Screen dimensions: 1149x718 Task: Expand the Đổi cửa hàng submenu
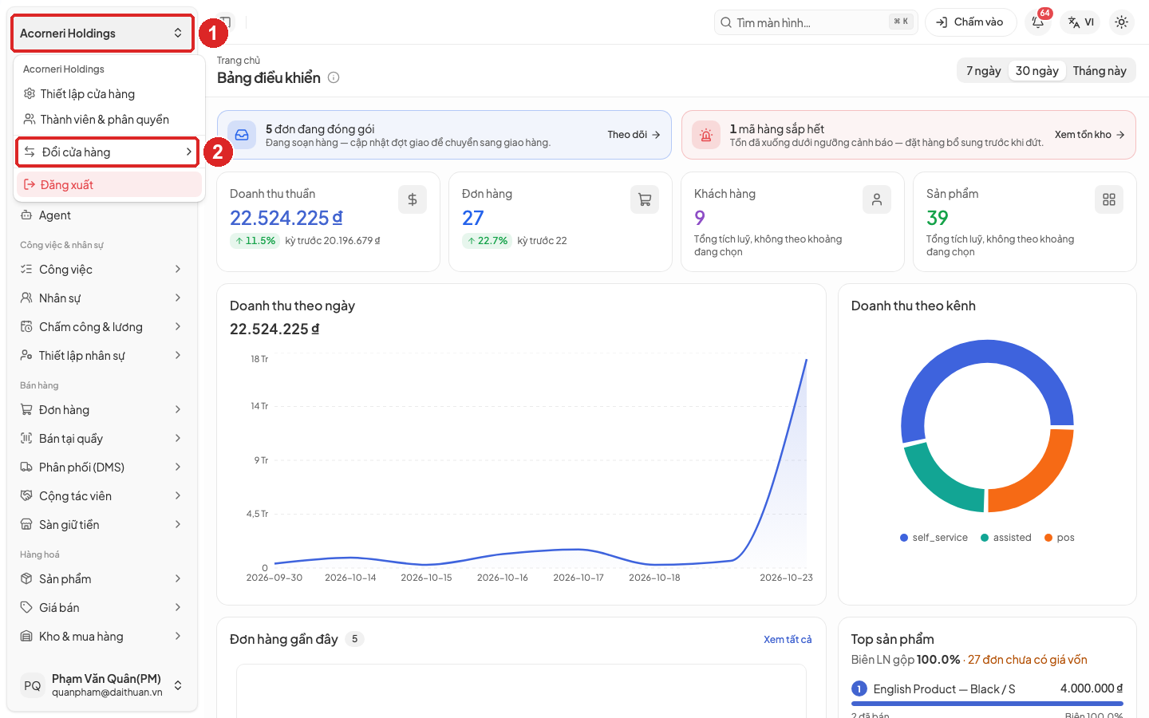coord(108,152)
